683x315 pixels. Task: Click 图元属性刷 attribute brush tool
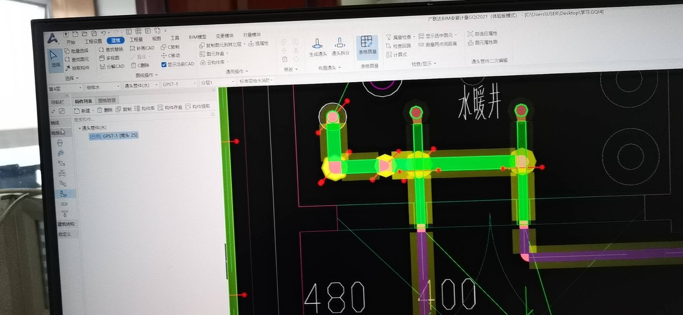482,42
